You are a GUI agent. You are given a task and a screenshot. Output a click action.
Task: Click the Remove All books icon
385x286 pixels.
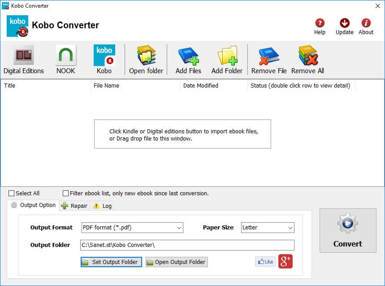pos(307,55)
